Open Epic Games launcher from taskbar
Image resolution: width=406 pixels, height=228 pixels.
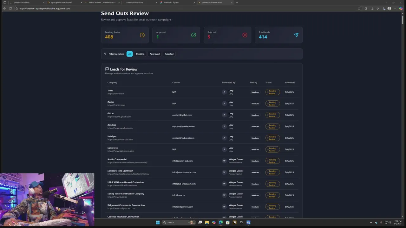pos(241,222)
